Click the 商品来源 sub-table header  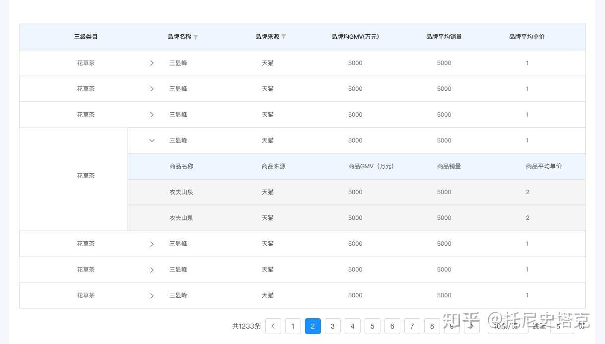[x=274, y=166]
